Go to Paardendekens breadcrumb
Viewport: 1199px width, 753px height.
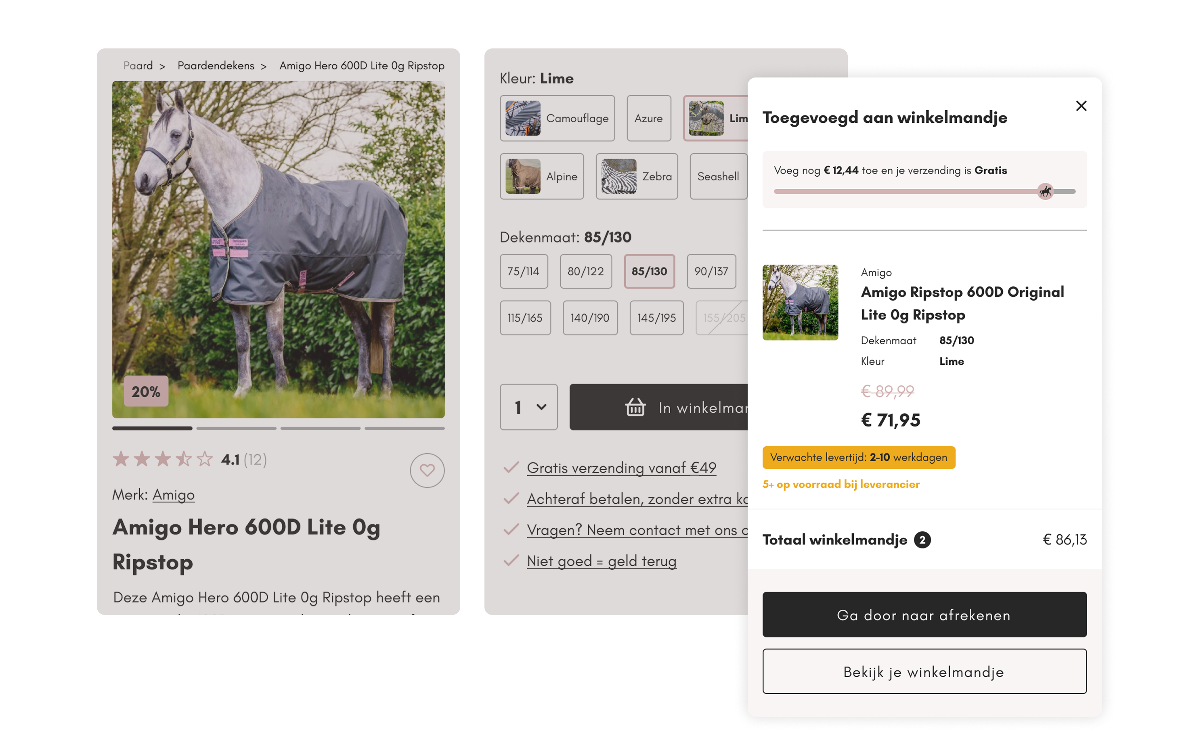click(x=216, y=66)
